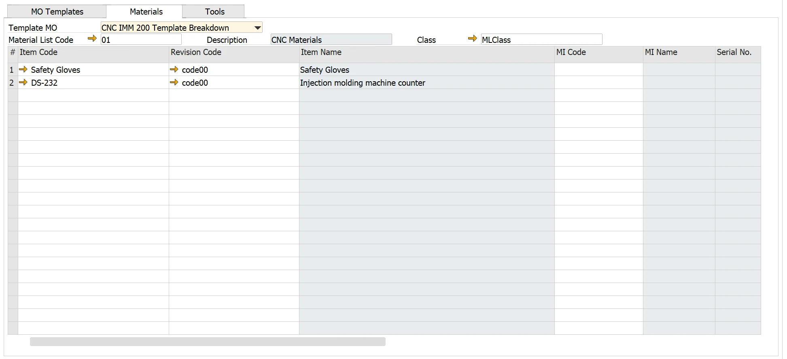Click the CNC Materials description field
The image size is (787, 359).
tap(331, 40)
